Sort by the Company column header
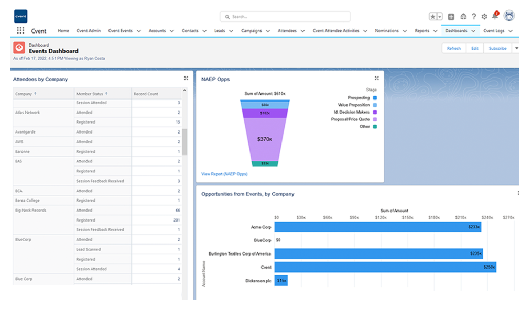532x310 pixels. click(x=44, y=94)
